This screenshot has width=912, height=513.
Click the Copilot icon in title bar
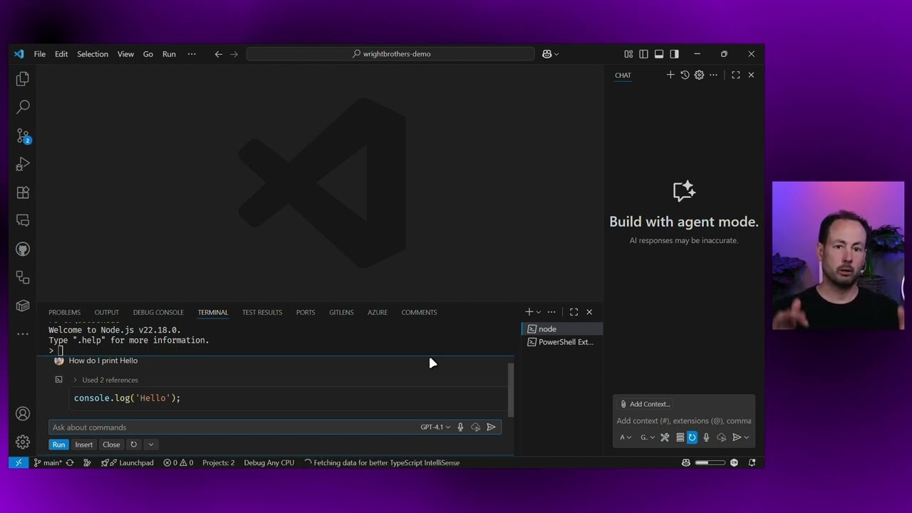pos(546,54)
